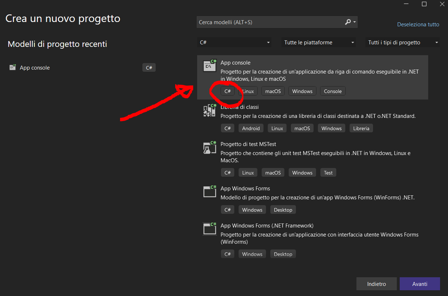Click the macOS tag under Libreria di classi
Viewport: 448px width, 296px height.
302,128
